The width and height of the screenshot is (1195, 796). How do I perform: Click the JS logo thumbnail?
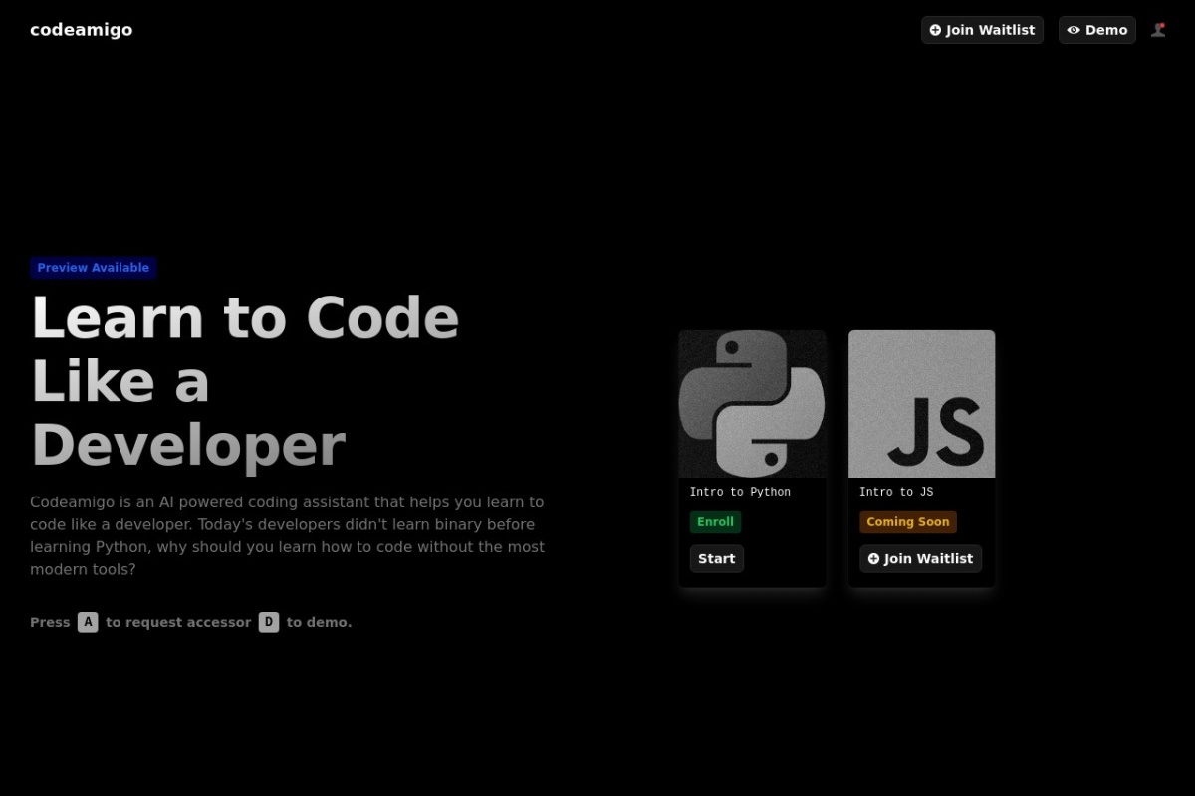pos(922,404)
